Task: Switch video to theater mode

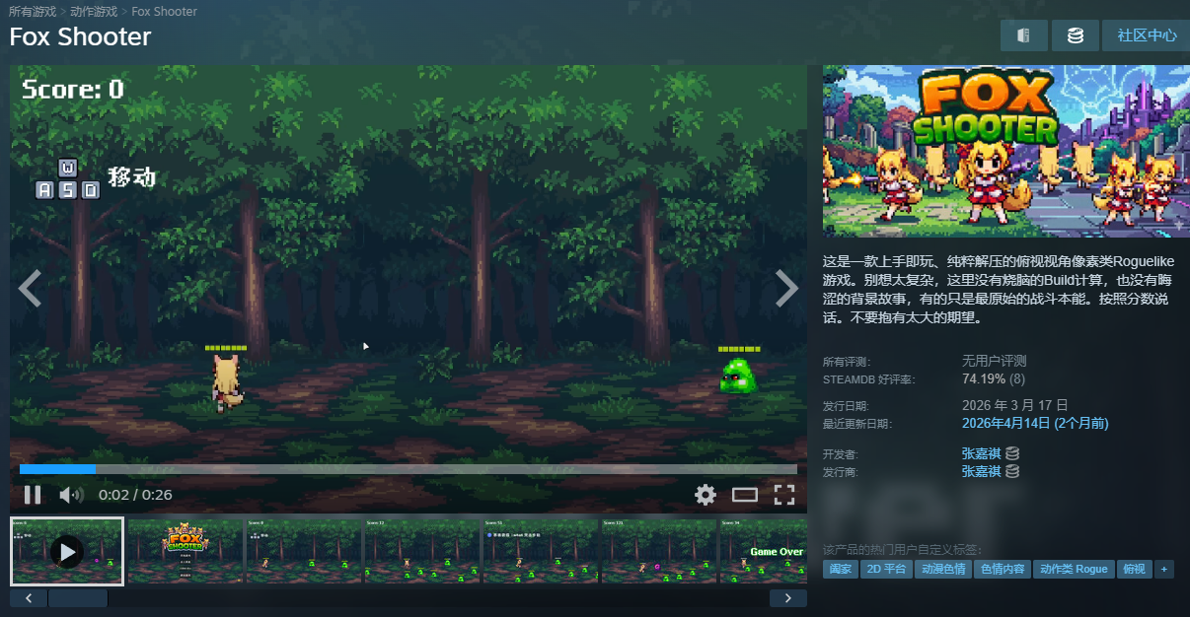Action: (745, 495)
